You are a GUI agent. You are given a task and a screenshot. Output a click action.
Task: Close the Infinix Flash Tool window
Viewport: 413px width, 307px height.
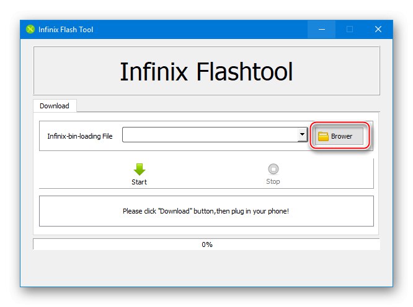pos(378,29)
